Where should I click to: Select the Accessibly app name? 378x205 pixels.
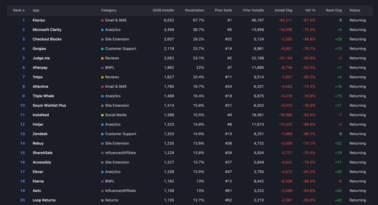point(42,162)
